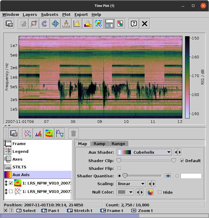Tick the Hide null color checkbox
Image resolution: width=209 pixels, height=218 pixels.
[x=160, y=192]
